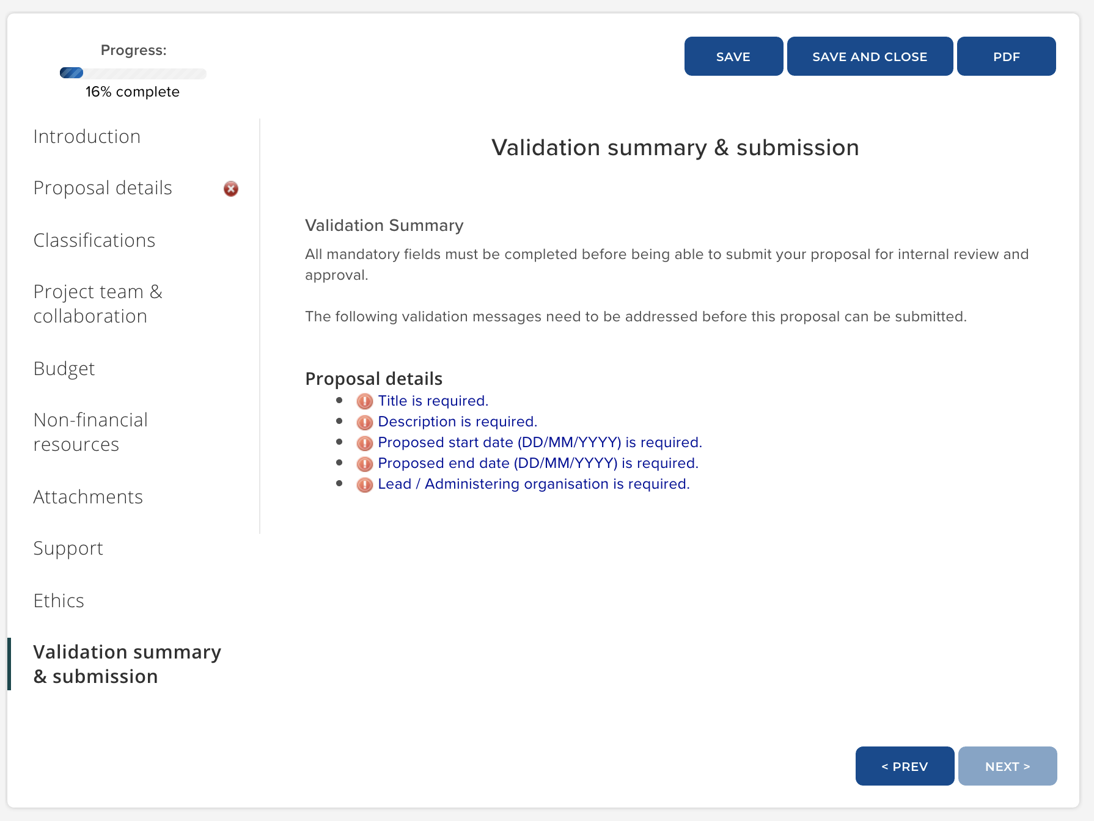Open Project team & collaboration section
Screen dimensions: 1094x821
[98, 304]
